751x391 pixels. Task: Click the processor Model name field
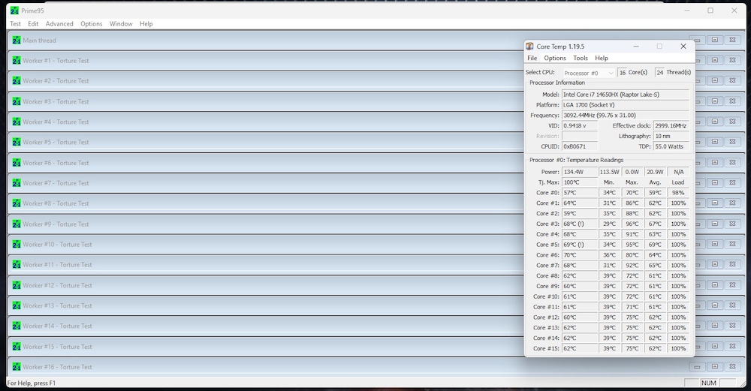point(625,95)
